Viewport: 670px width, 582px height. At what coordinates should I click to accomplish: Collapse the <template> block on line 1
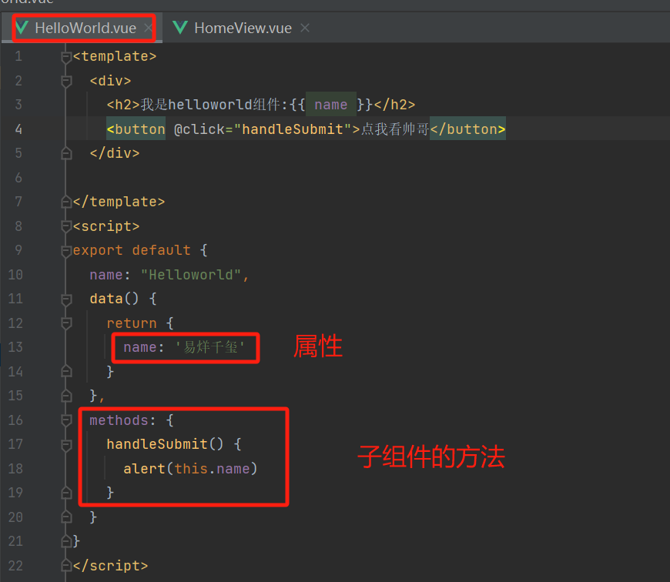point(66,57)
